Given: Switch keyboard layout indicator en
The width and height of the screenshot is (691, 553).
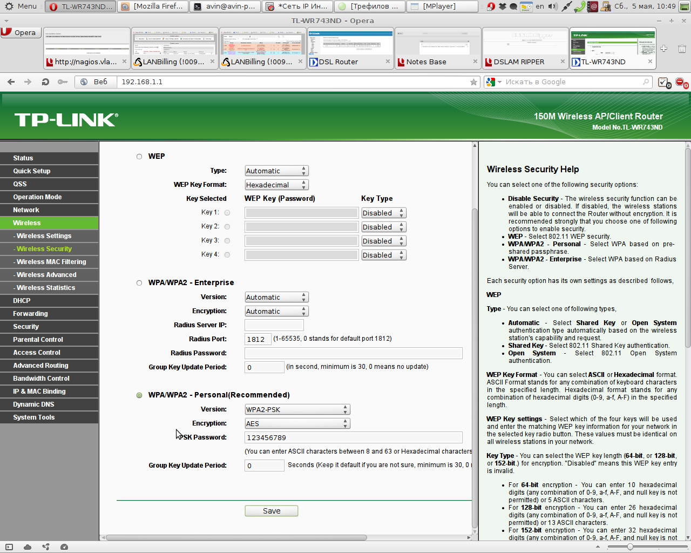Looking at the screenshot, I should pos(540,6).
